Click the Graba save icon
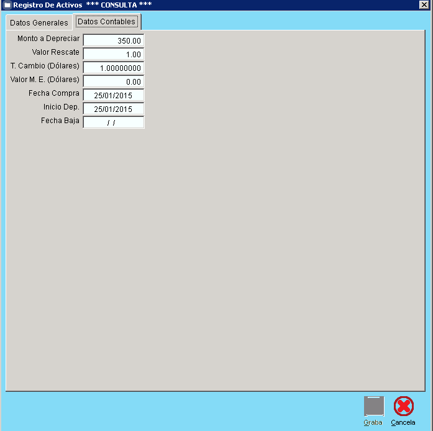The image size is (433, 431). (373, 406)
